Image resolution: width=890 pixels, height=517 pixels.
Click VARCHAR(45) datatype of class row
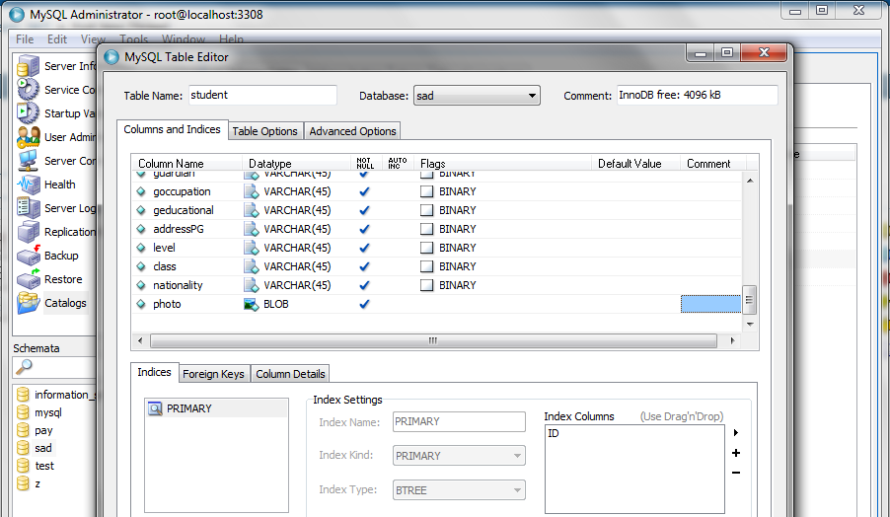(297, 266)
